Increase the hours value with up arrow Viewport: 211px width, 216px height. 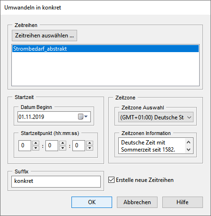point(36,143)
